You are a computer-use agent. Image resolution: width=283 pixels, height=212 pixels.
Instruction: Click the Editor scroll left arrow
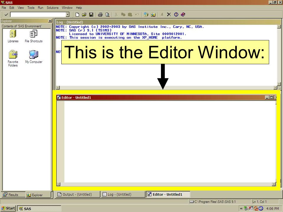(58, 184)
